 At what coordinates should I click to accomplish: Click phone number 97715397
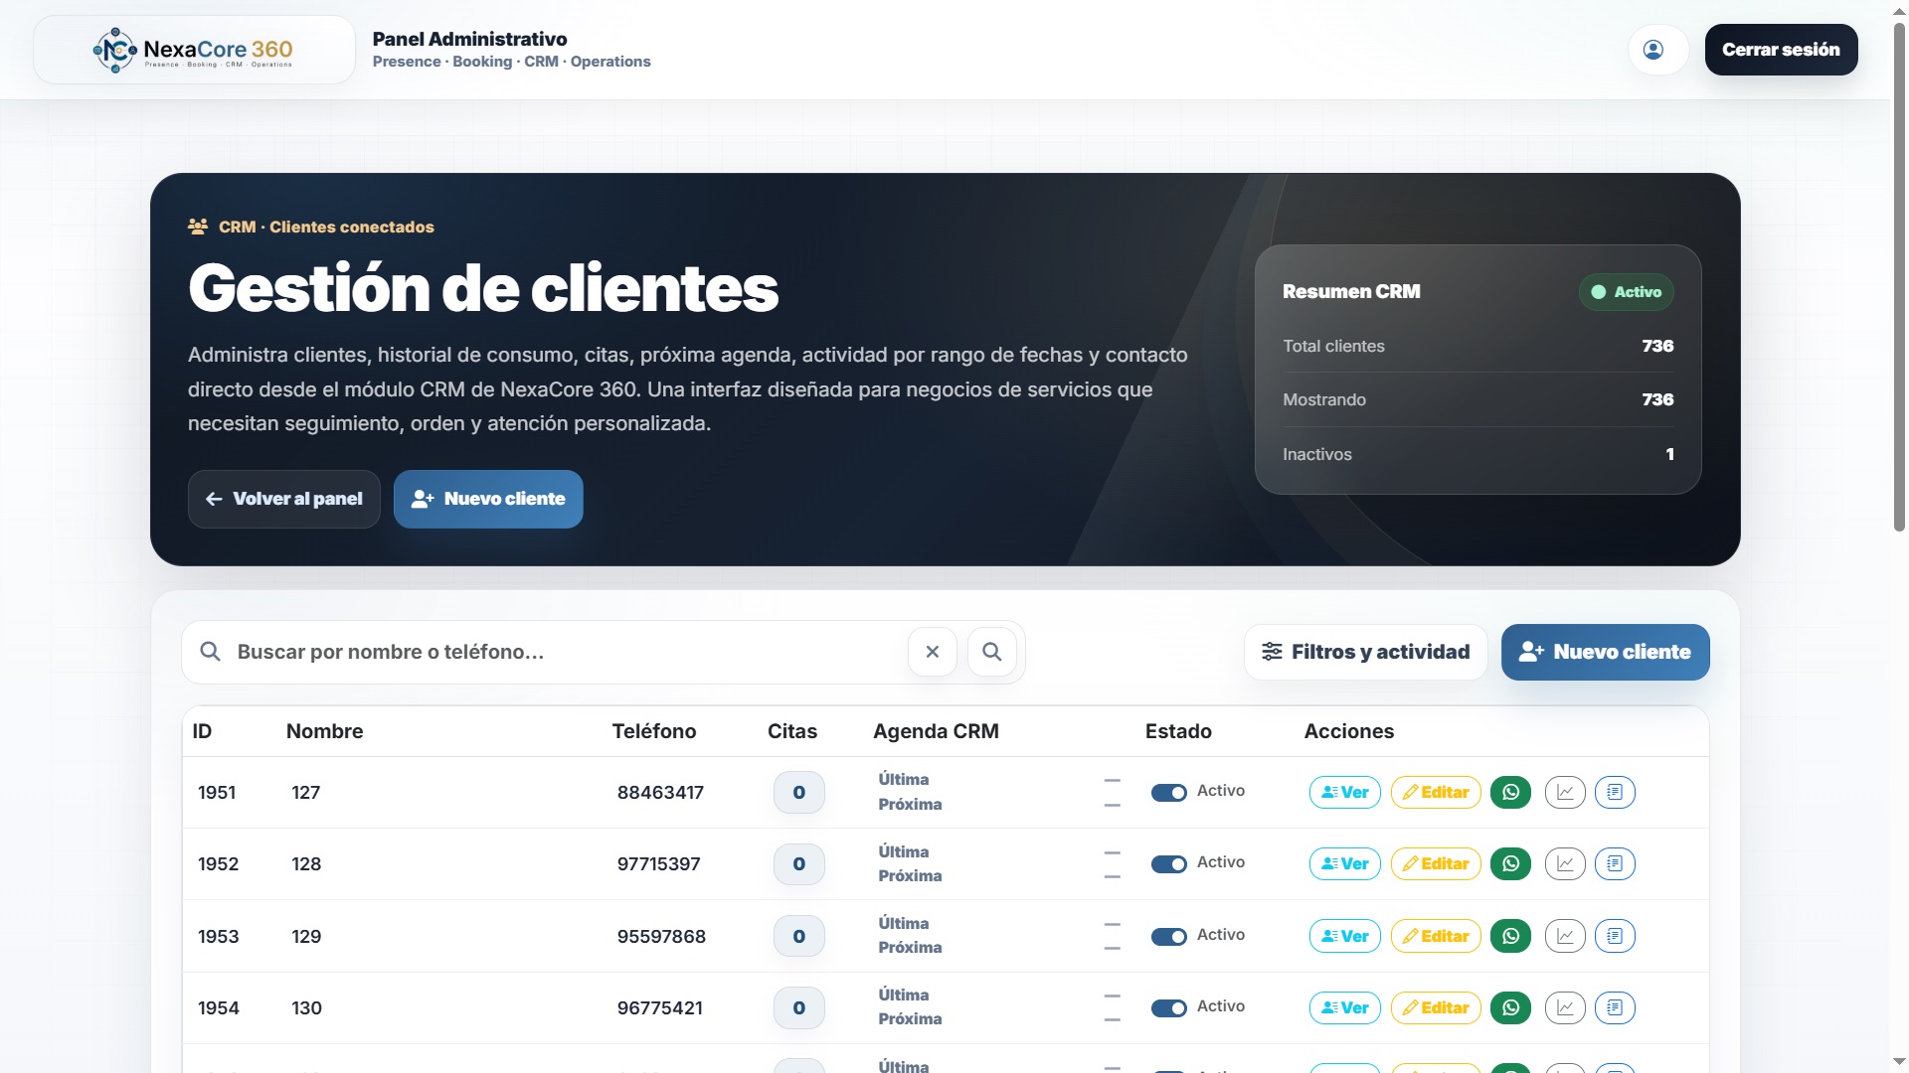click(x=659, y=863)
